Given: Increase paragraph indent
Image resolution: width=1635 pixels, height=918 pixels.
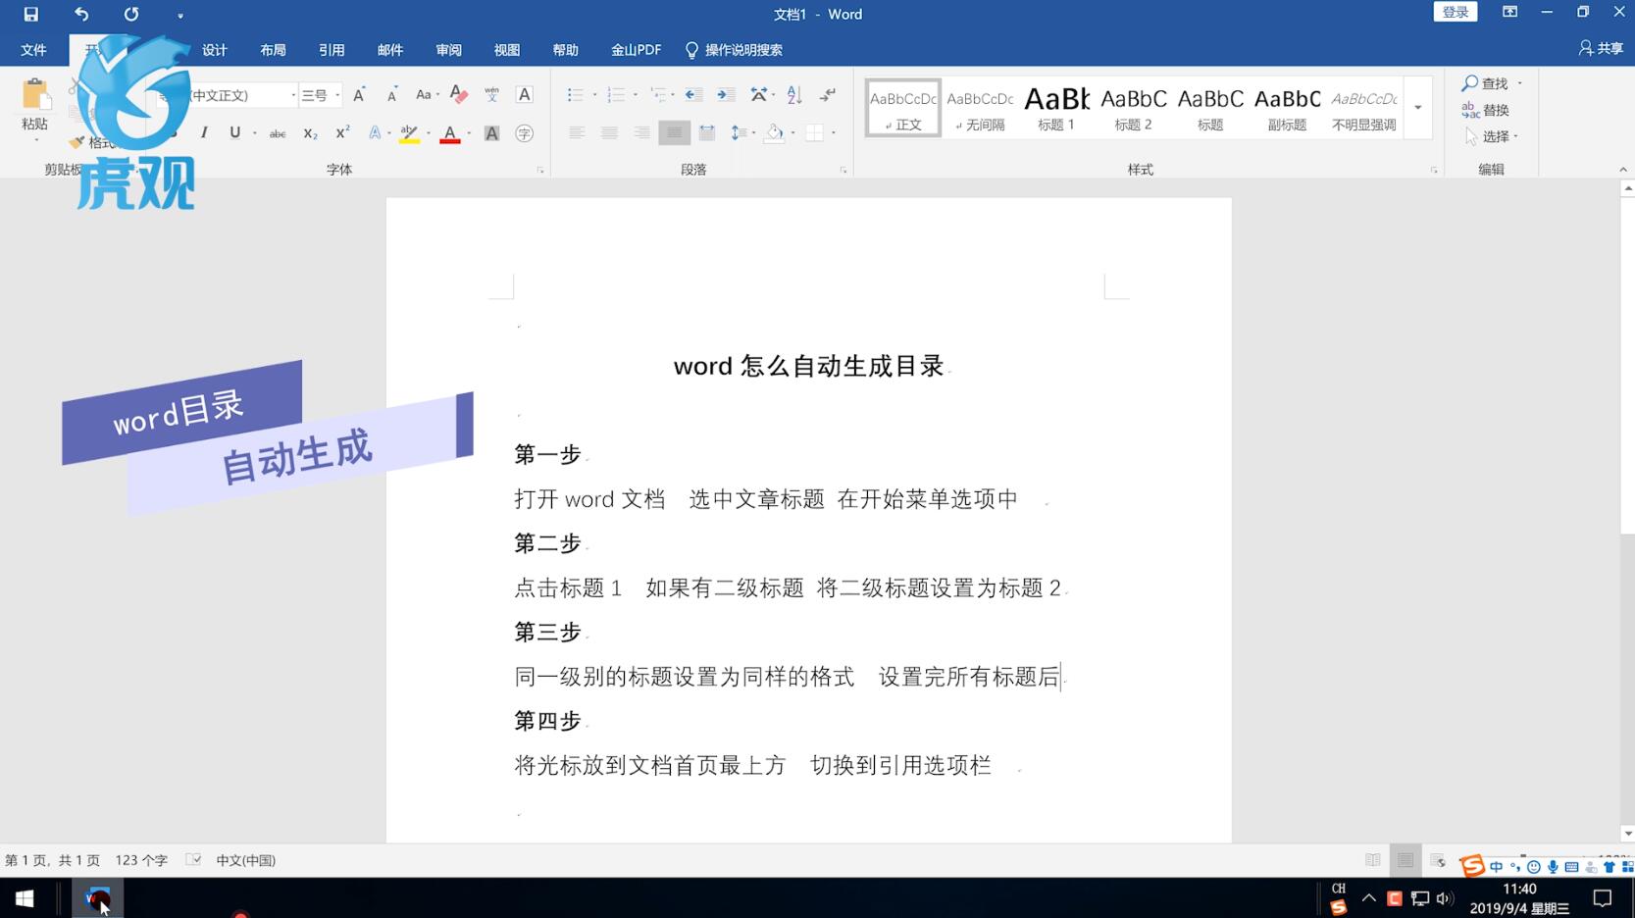Looking at the screenshot, I should [x=726, y=95].
